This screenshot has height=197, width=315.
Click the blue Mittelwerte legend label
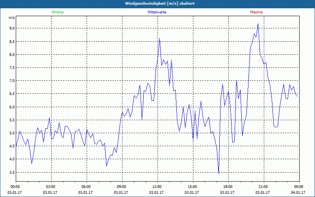pyautogui.click(x=157, y=12)
